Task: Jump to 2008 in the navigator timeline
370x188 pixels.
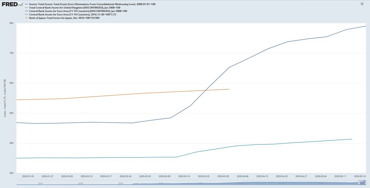Action: [x=121, y=183]
